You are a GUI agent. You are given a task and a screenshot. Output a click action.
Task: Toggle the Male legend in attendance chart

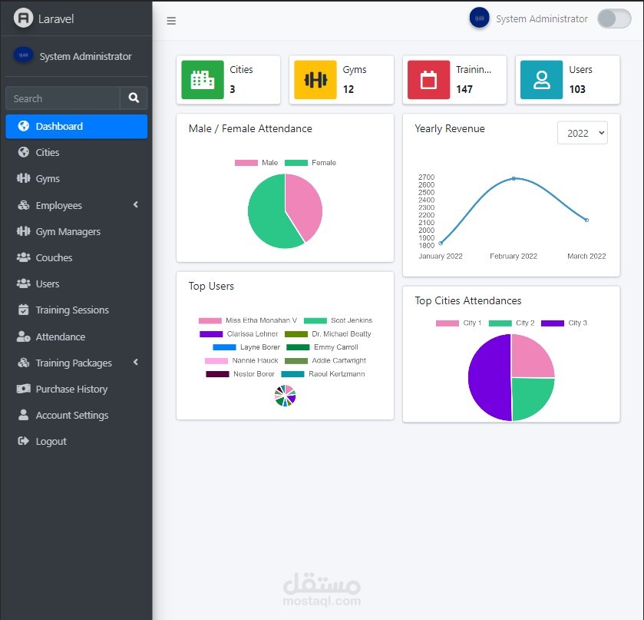tap(256, 163)
